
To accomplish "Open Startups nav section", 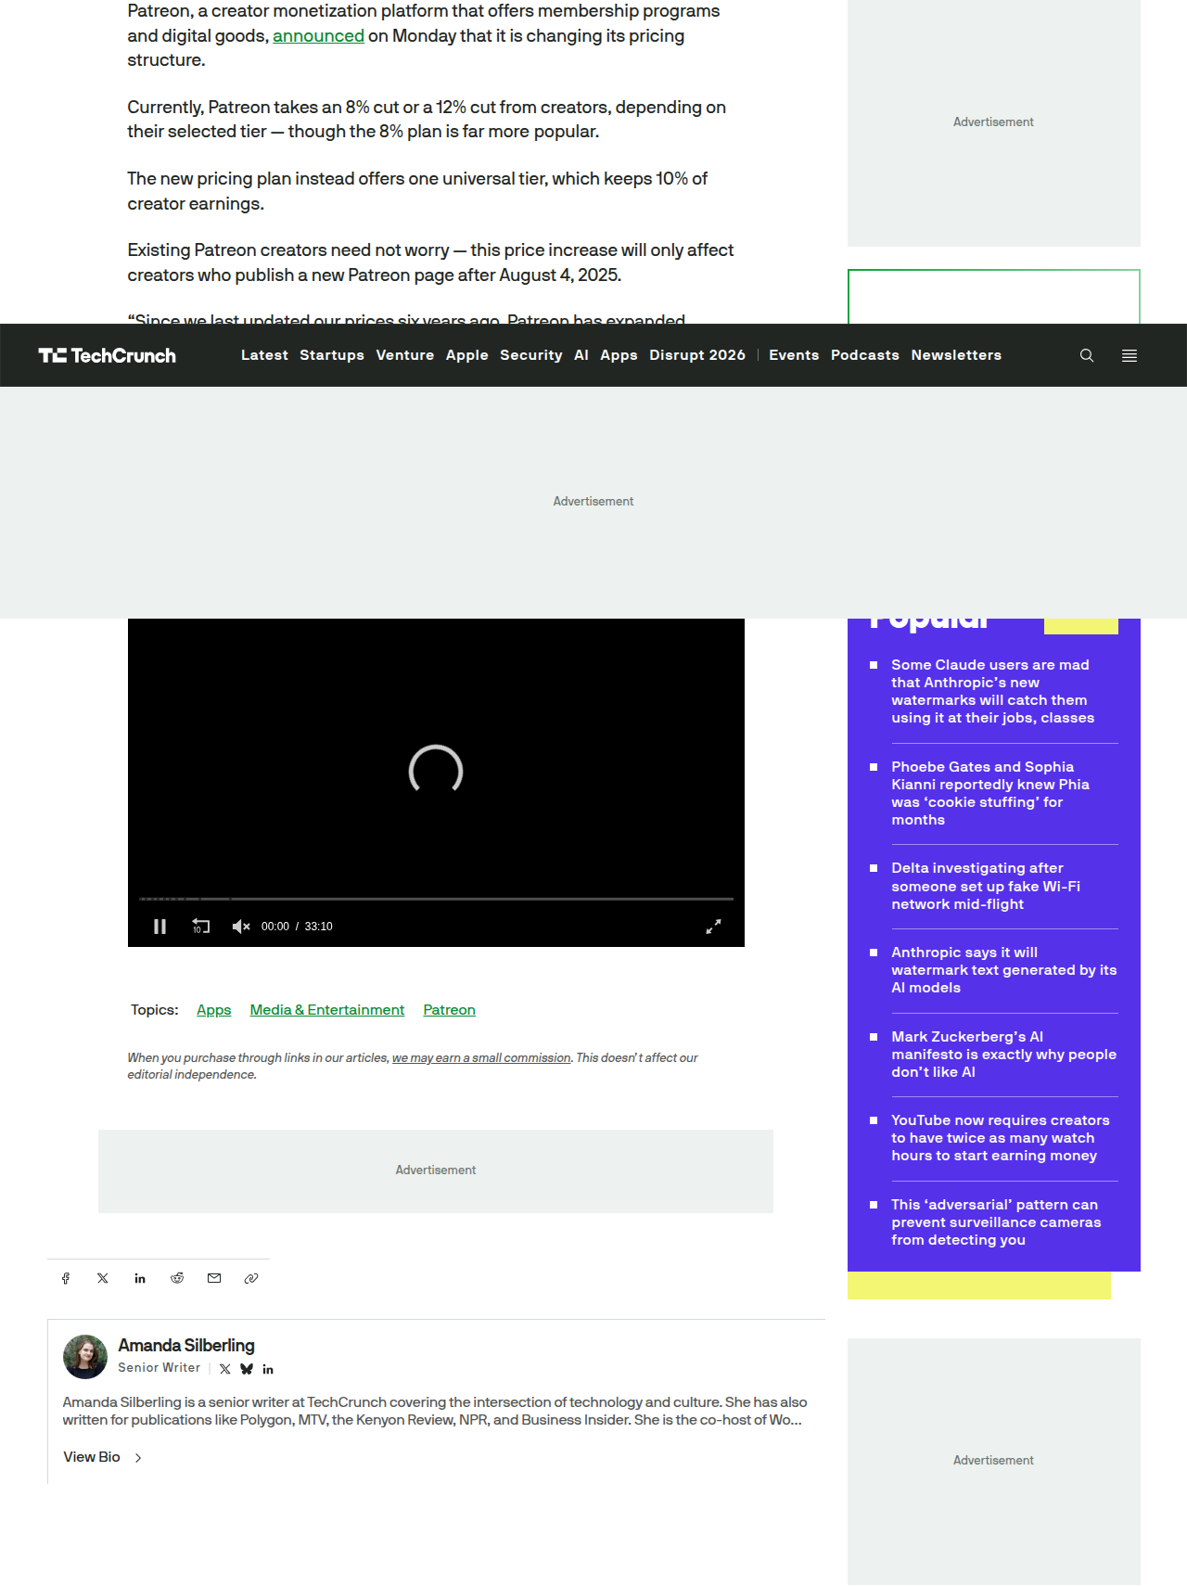I will 332,355.
